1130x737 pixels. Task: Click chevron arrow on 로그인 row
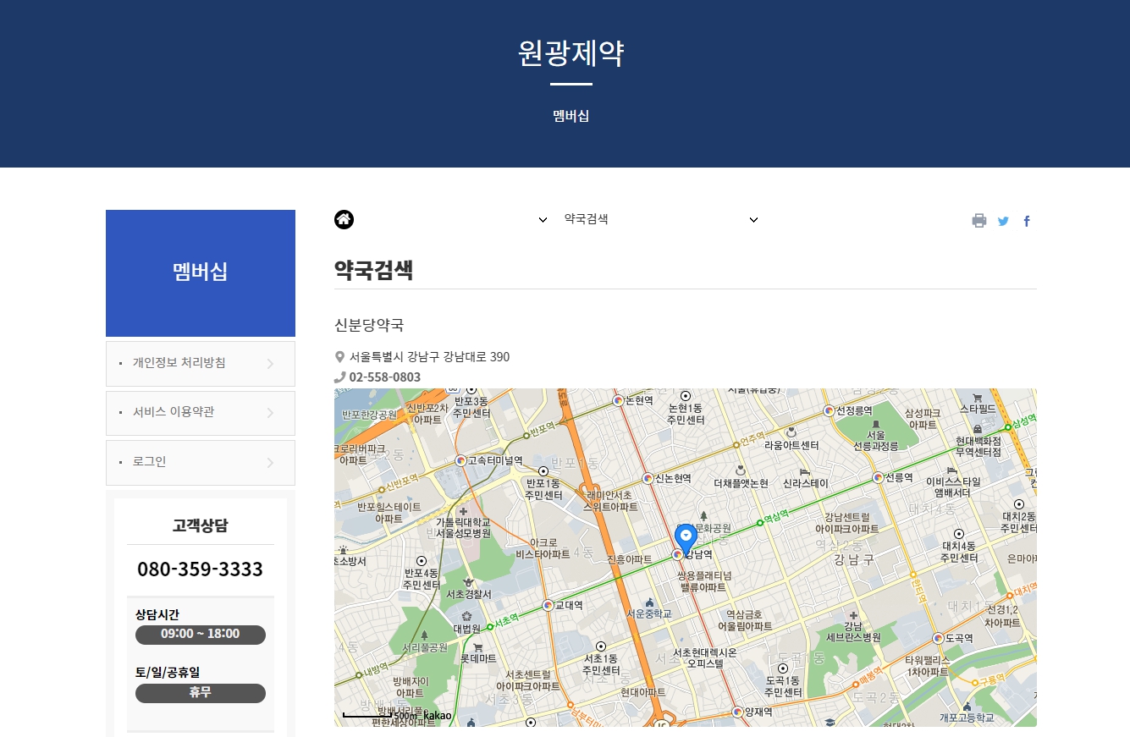pos(270,463)
